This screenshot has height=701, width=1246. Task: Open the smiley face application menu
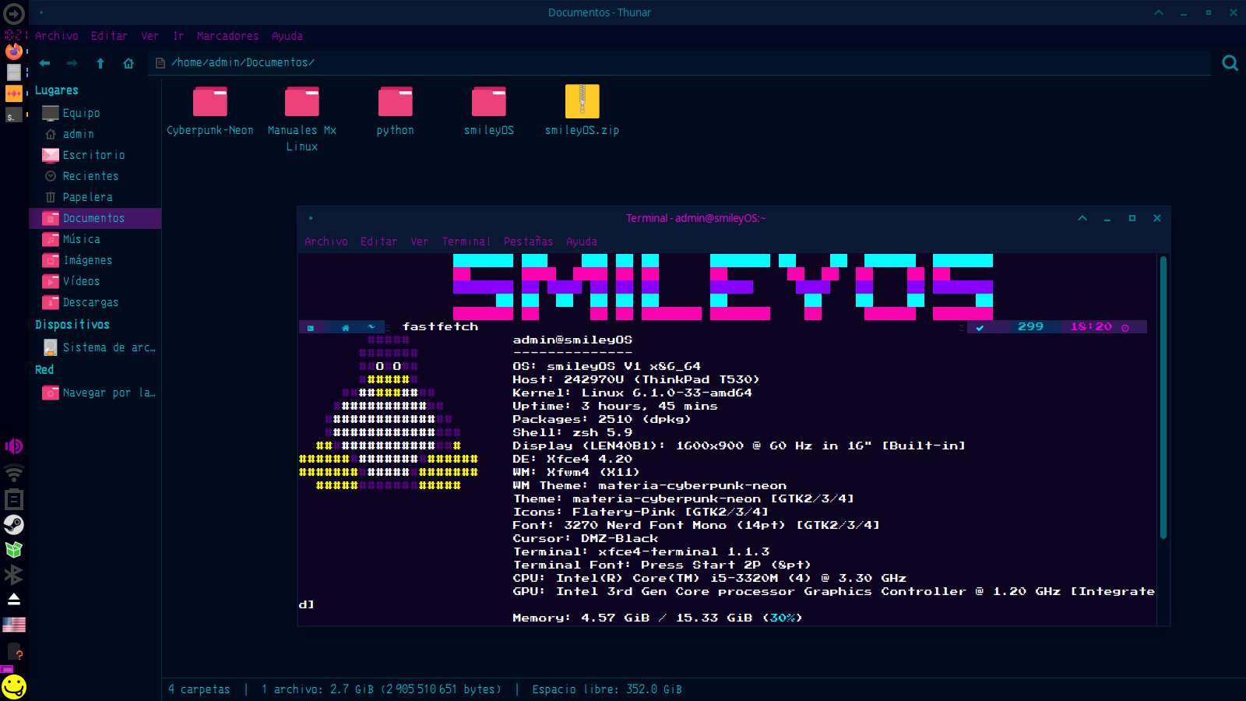tap(14, 686)
